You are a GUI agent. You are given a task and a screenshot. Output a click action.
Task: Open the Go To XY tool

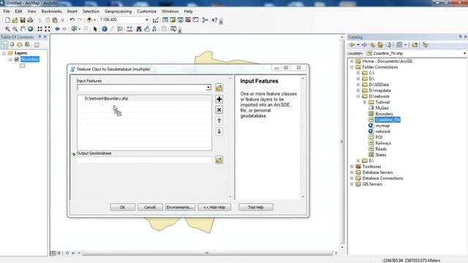pyautogui.click(x=154, y=29)
